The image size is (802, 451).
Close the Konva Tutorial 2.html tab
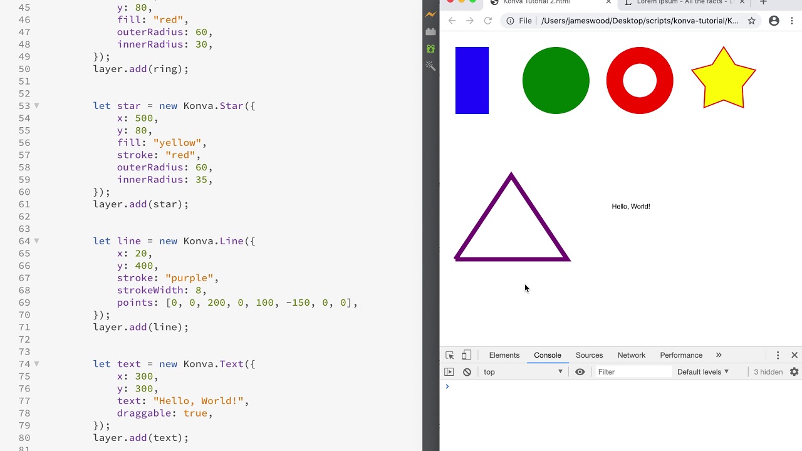[x=608, y=3]
